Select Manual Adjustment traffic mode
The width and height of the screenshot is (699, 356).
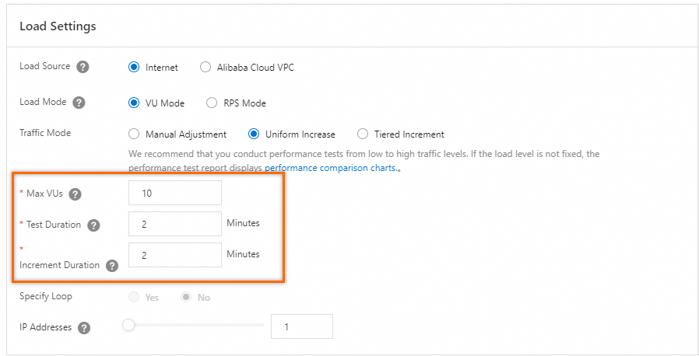pyautogui.click(x=134, y=134)
